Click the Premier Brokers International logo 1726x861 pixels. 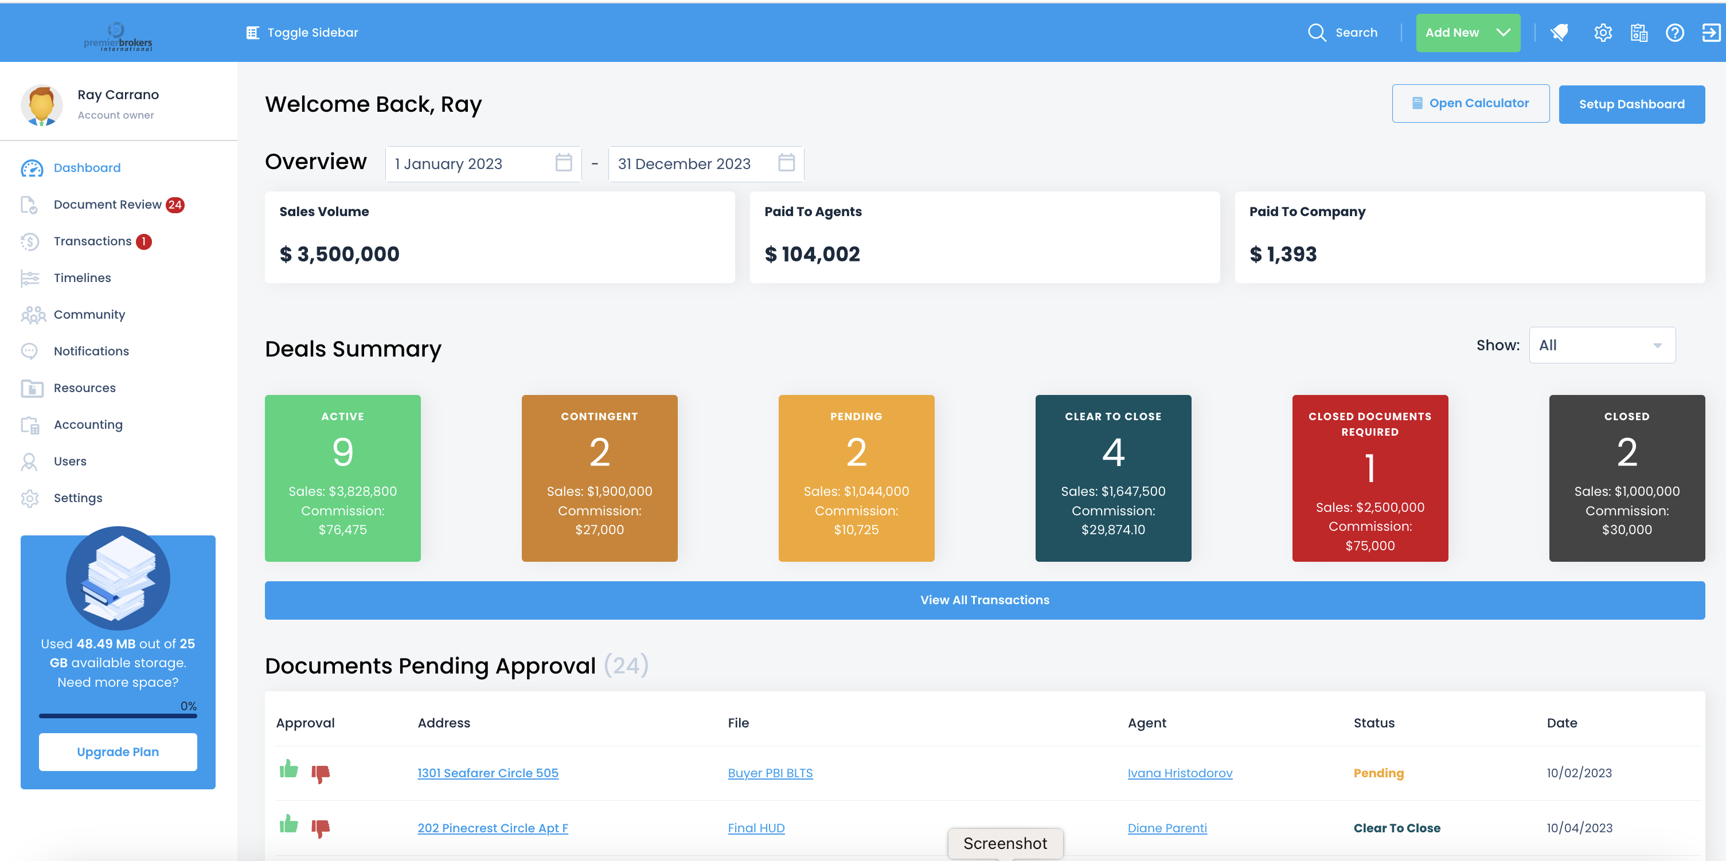pos(118,36)
